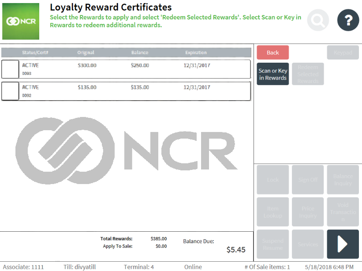
Task: Select the $300.00 original amount
Action: 87,65
